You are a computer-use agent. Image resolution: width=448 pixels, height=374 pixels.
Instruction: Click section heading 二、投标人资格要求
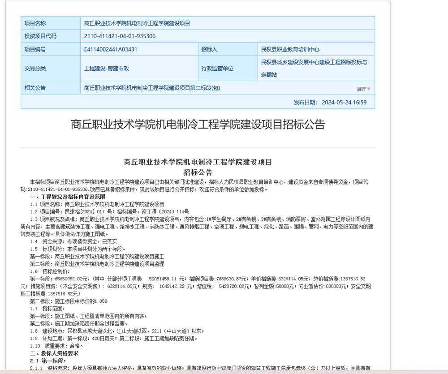pyautogui.click(x=54, y=353)
